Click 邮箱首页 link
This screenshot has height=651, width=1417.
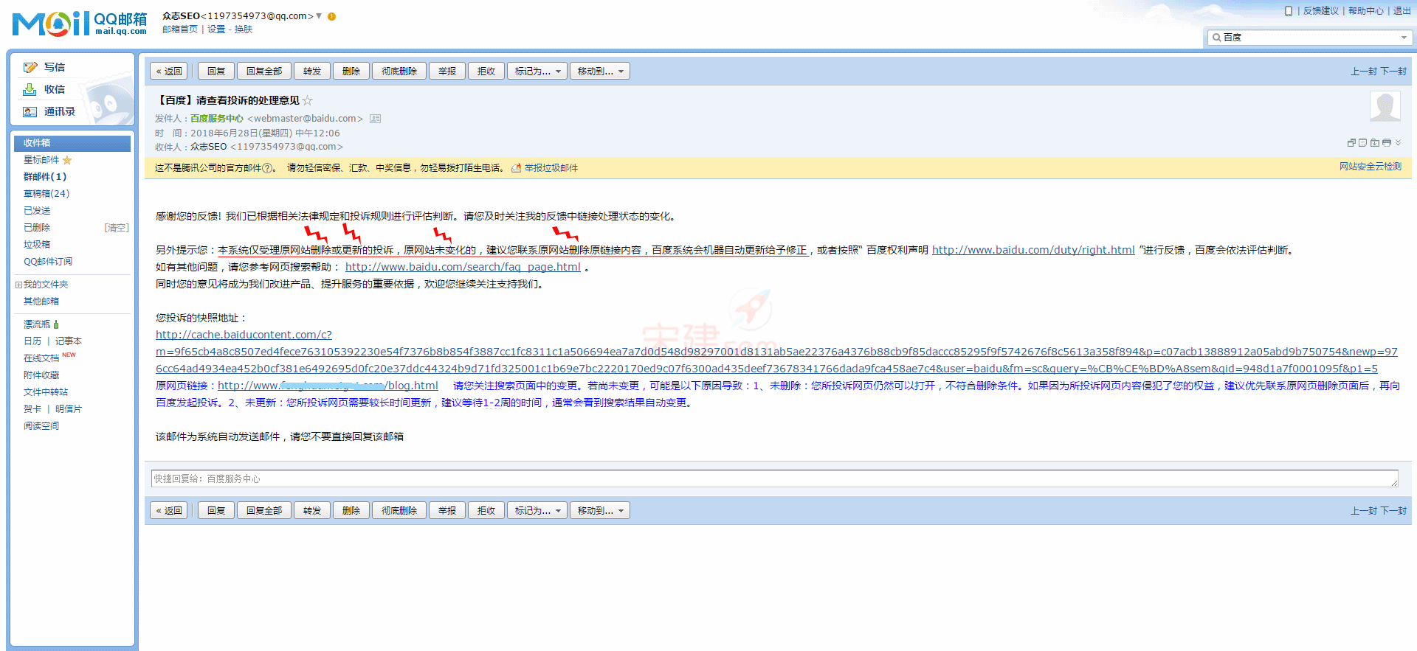pos(180,29)
